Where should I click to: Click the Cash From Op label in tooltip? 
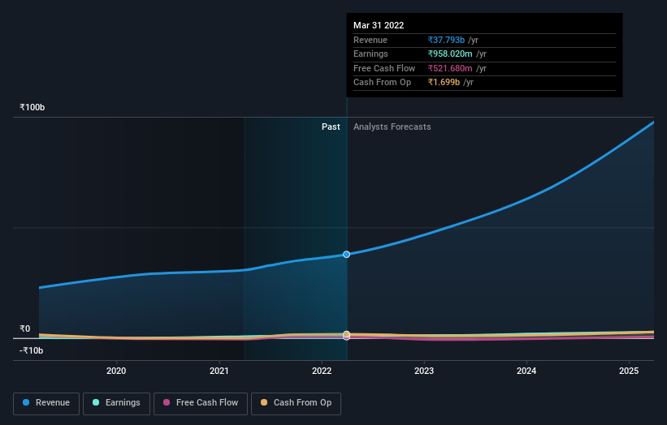[382, 83]
